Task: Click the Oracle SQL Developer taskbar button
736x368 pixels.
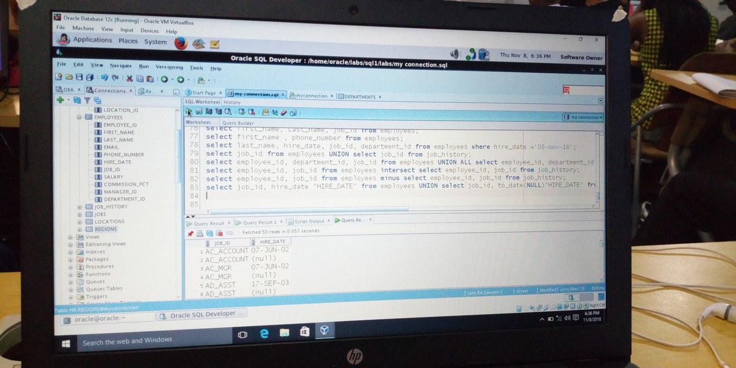Action: [x=202, y=315]
